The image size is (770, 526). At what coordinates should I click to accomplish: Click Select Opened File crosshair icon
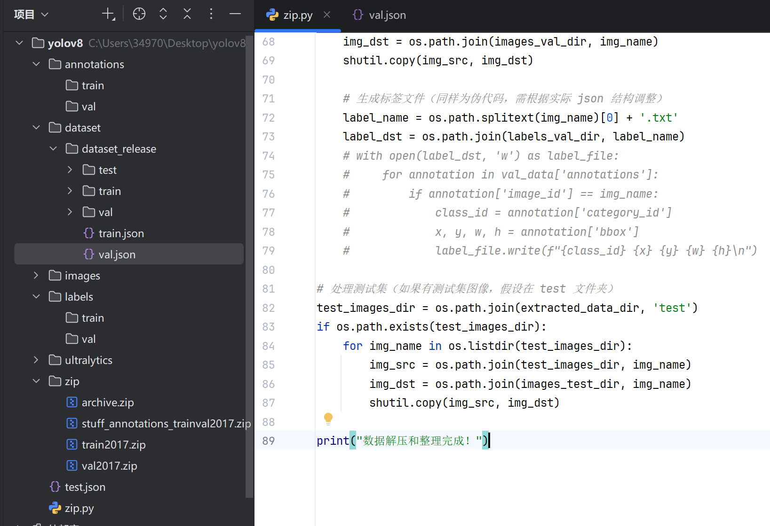[139, 14]
